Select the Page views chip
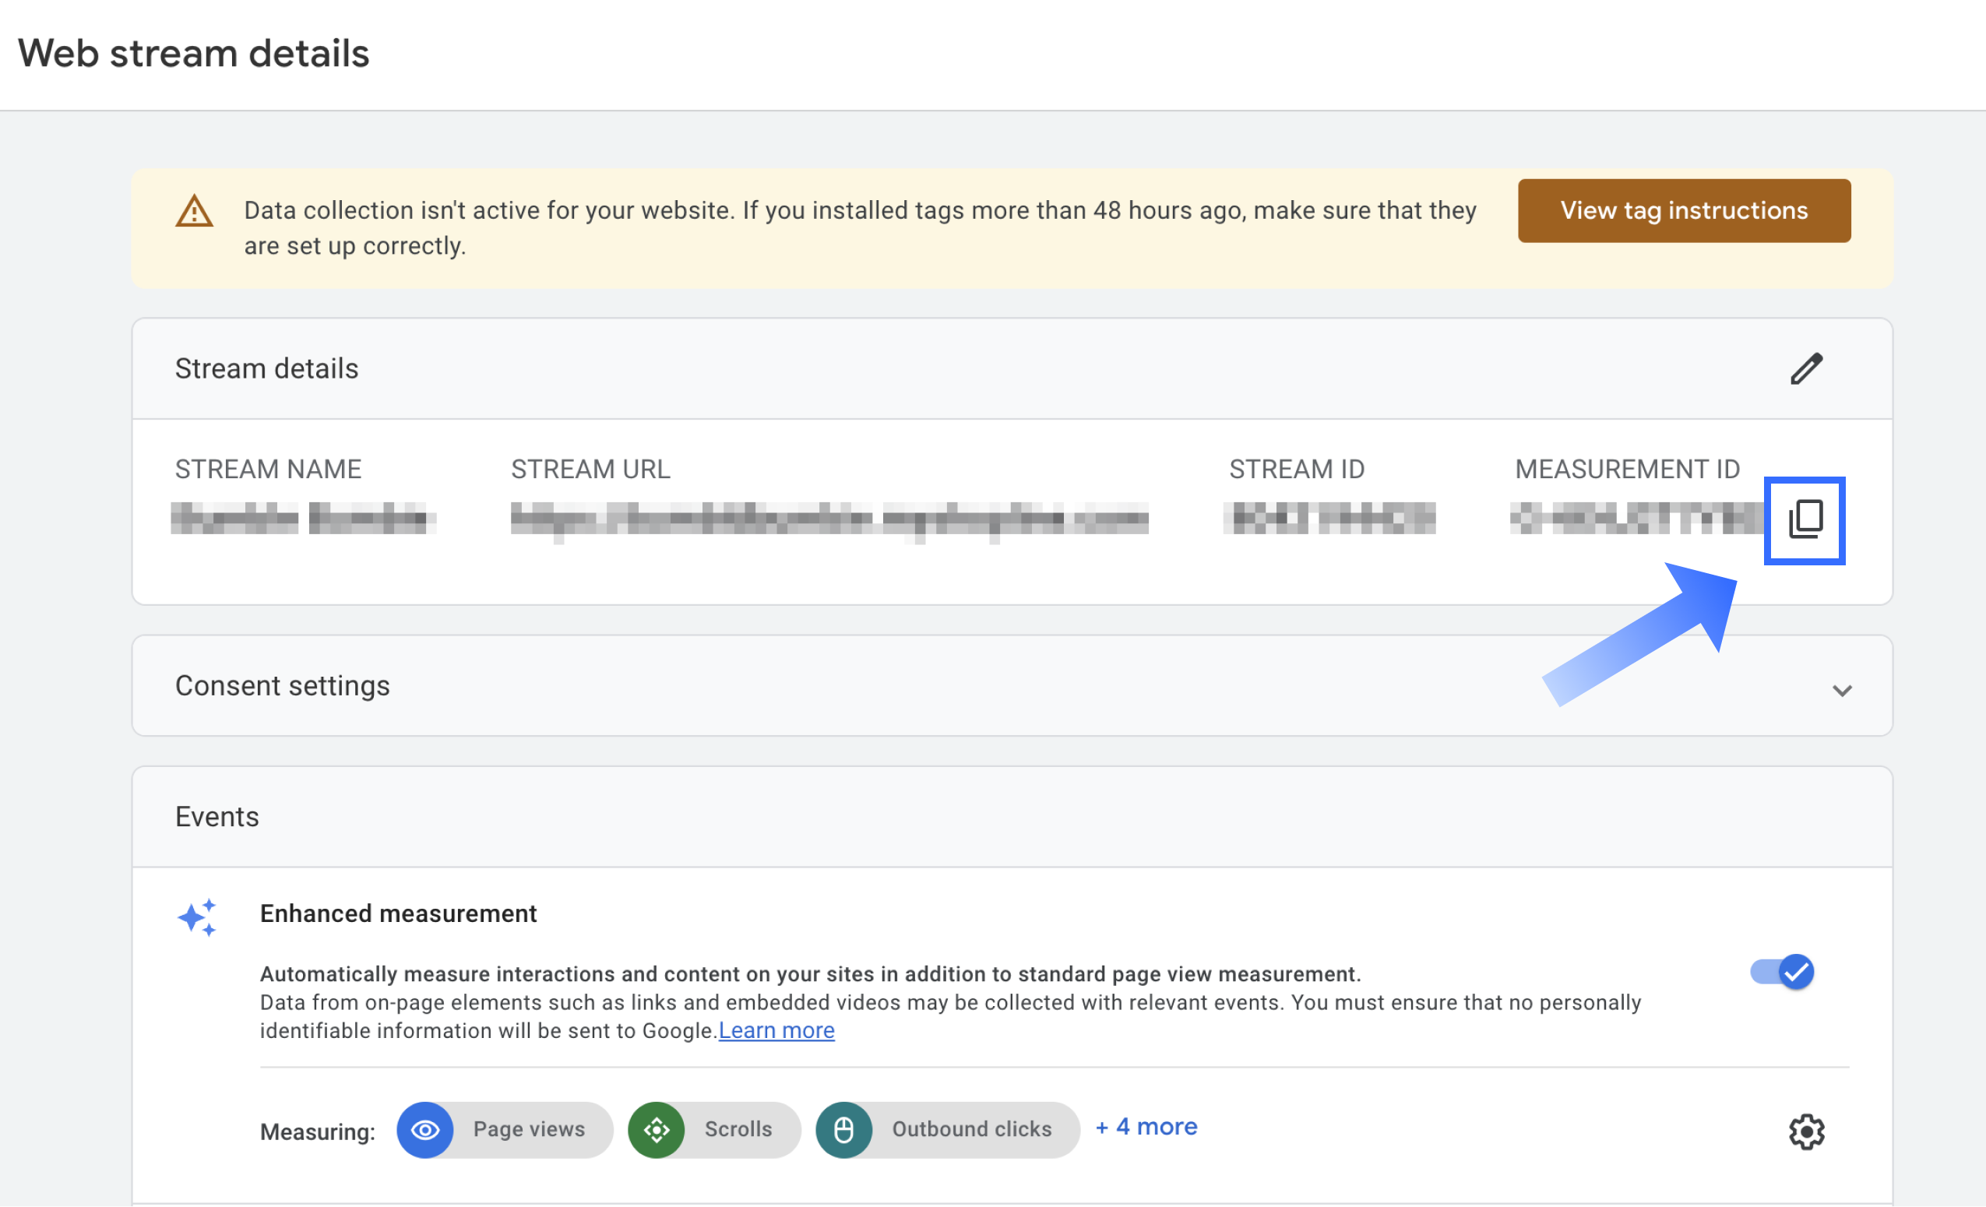The height and width of the screenshot is (1207, 1986). (x=529, y=1130)
